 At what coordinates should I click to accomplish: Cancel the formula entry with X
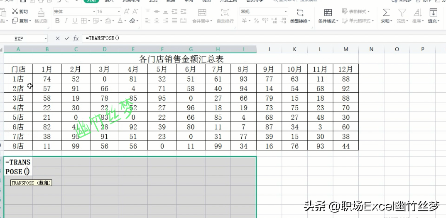[58, 38]
